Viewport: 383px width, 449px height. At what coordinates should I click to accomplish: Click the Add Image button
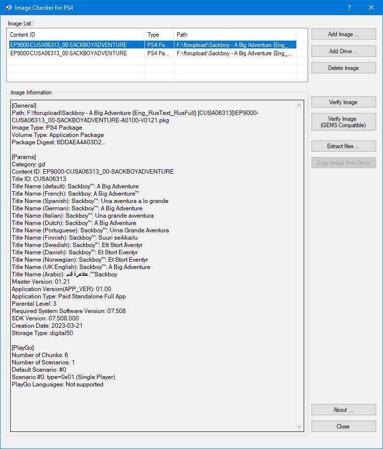coord(343,34)
